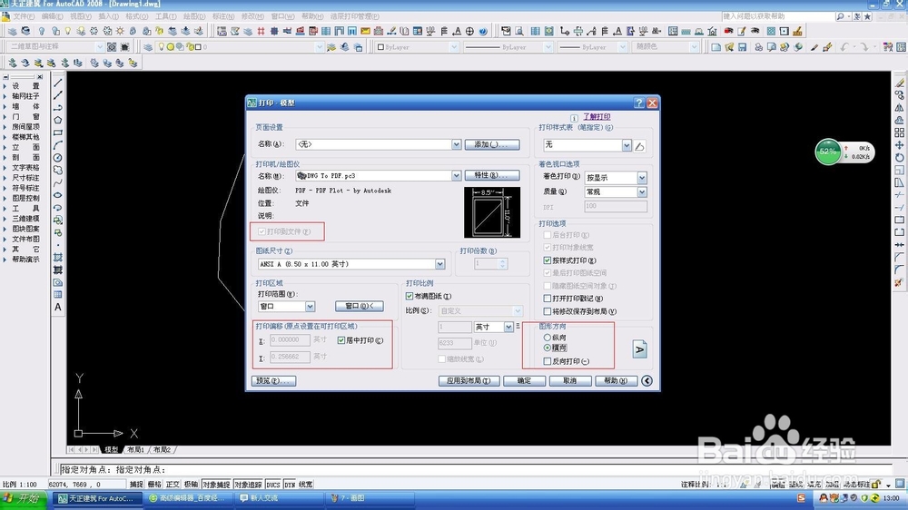Click the 特性(R)... properties button
908x510 pixels.
coord(491,175)
